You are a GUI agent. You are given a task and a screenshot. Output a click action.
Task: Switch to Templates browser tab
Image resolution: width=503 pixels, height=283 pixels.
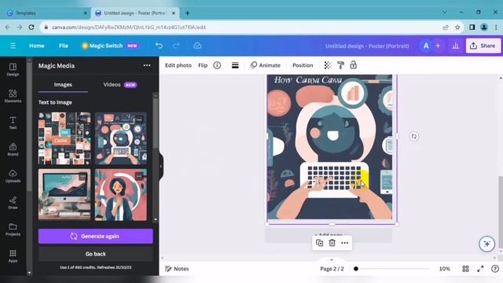point(46,13)
